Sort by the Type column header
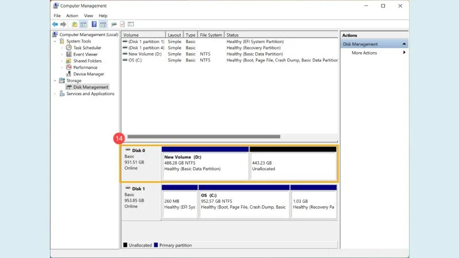 [190, 35]
